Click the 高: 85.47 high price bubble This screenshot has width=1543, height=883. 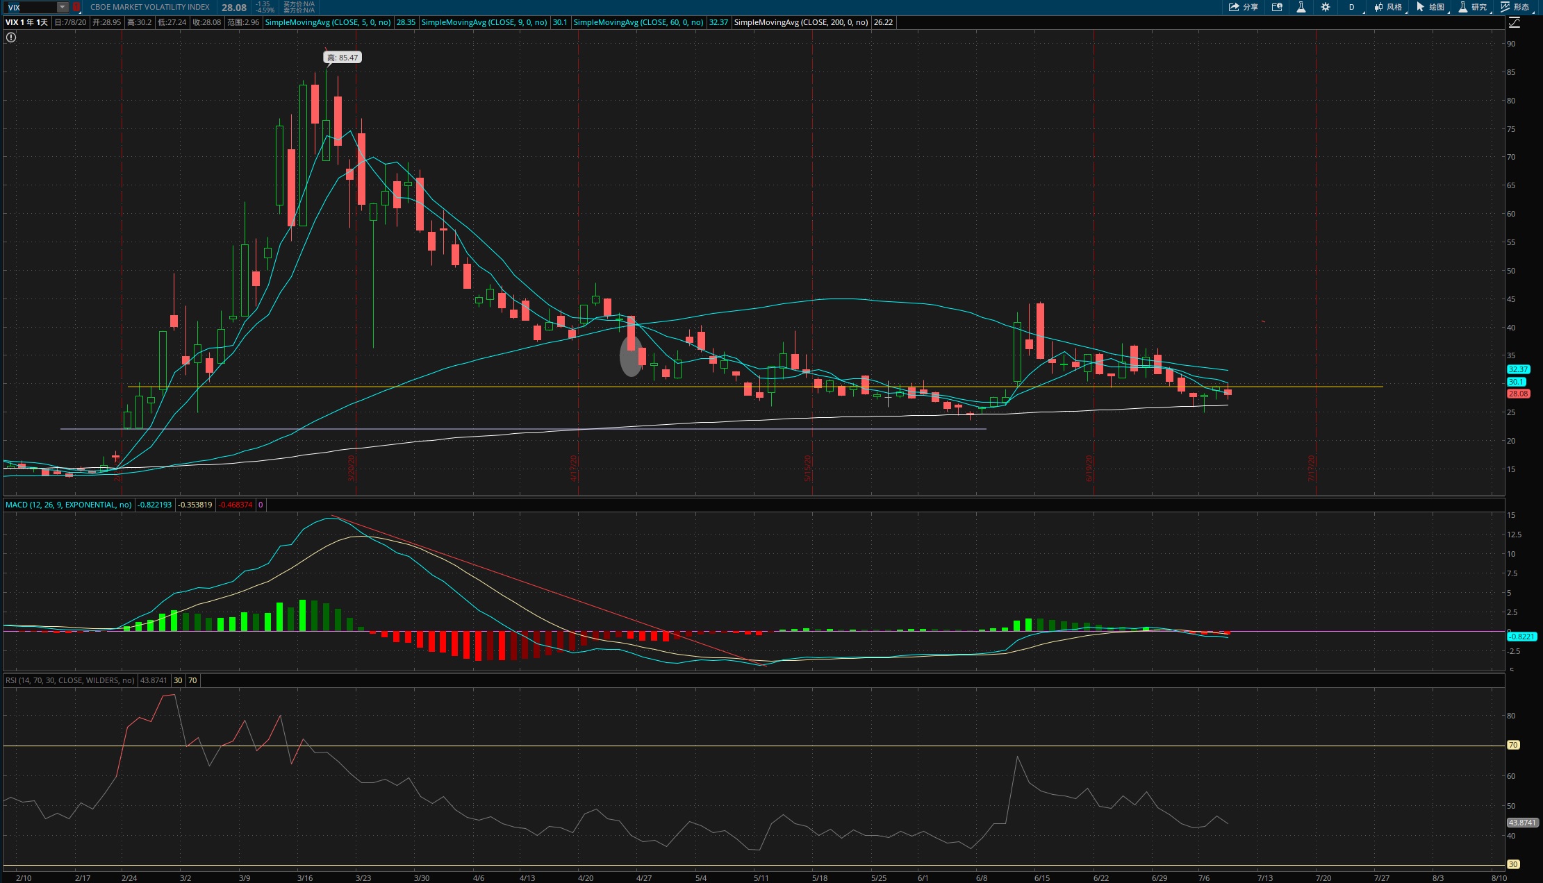343,58
